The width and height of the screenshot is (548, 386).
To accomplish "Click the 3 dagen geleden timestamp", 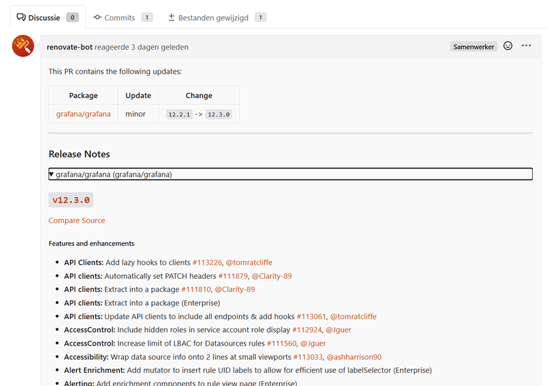I will [x=160, y=47].
